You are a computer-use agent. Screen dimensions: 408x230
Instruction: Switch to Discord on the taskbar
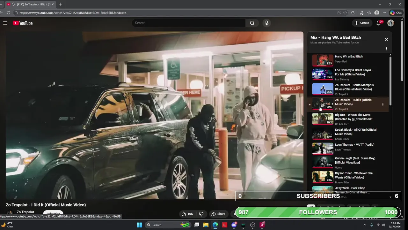tap(234, 225)
